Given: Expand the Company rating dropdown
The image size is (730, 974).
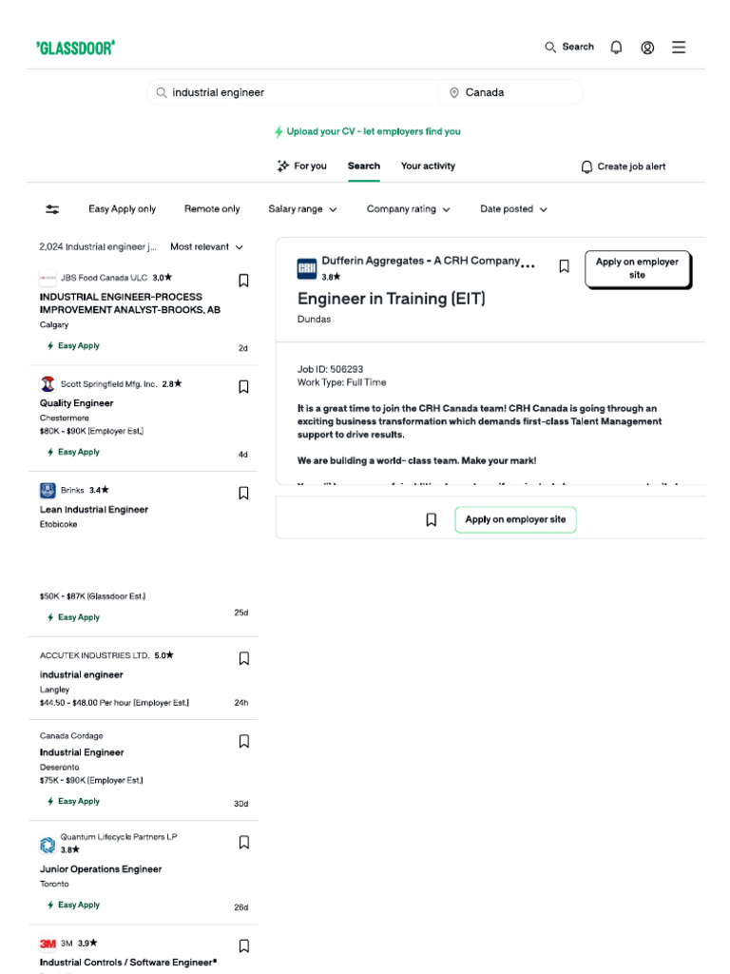Looking at the screenshot, I should tap(408, 209).
